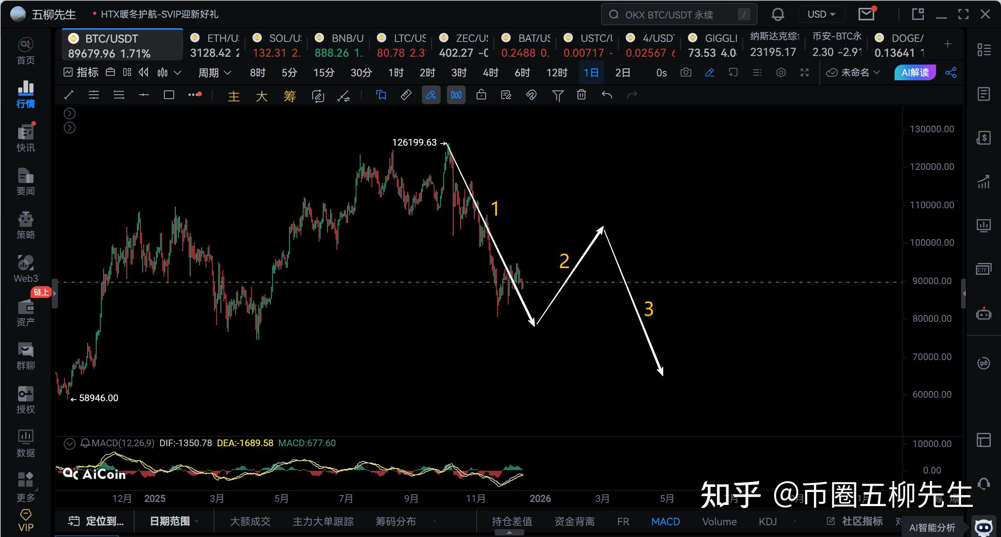Delete drawings with the trash icon
This screenshot has width=1001, height=537.
pyautogui.click(x=582, y=95)
